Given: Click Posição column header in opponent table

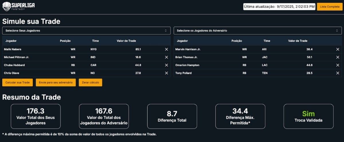Looking at the screenshot, I should click(x=237, y=41).
